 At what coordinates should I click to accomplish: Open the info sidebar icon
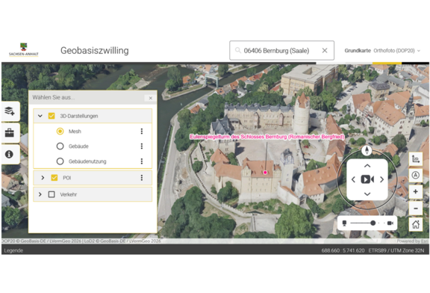(9, 154)
